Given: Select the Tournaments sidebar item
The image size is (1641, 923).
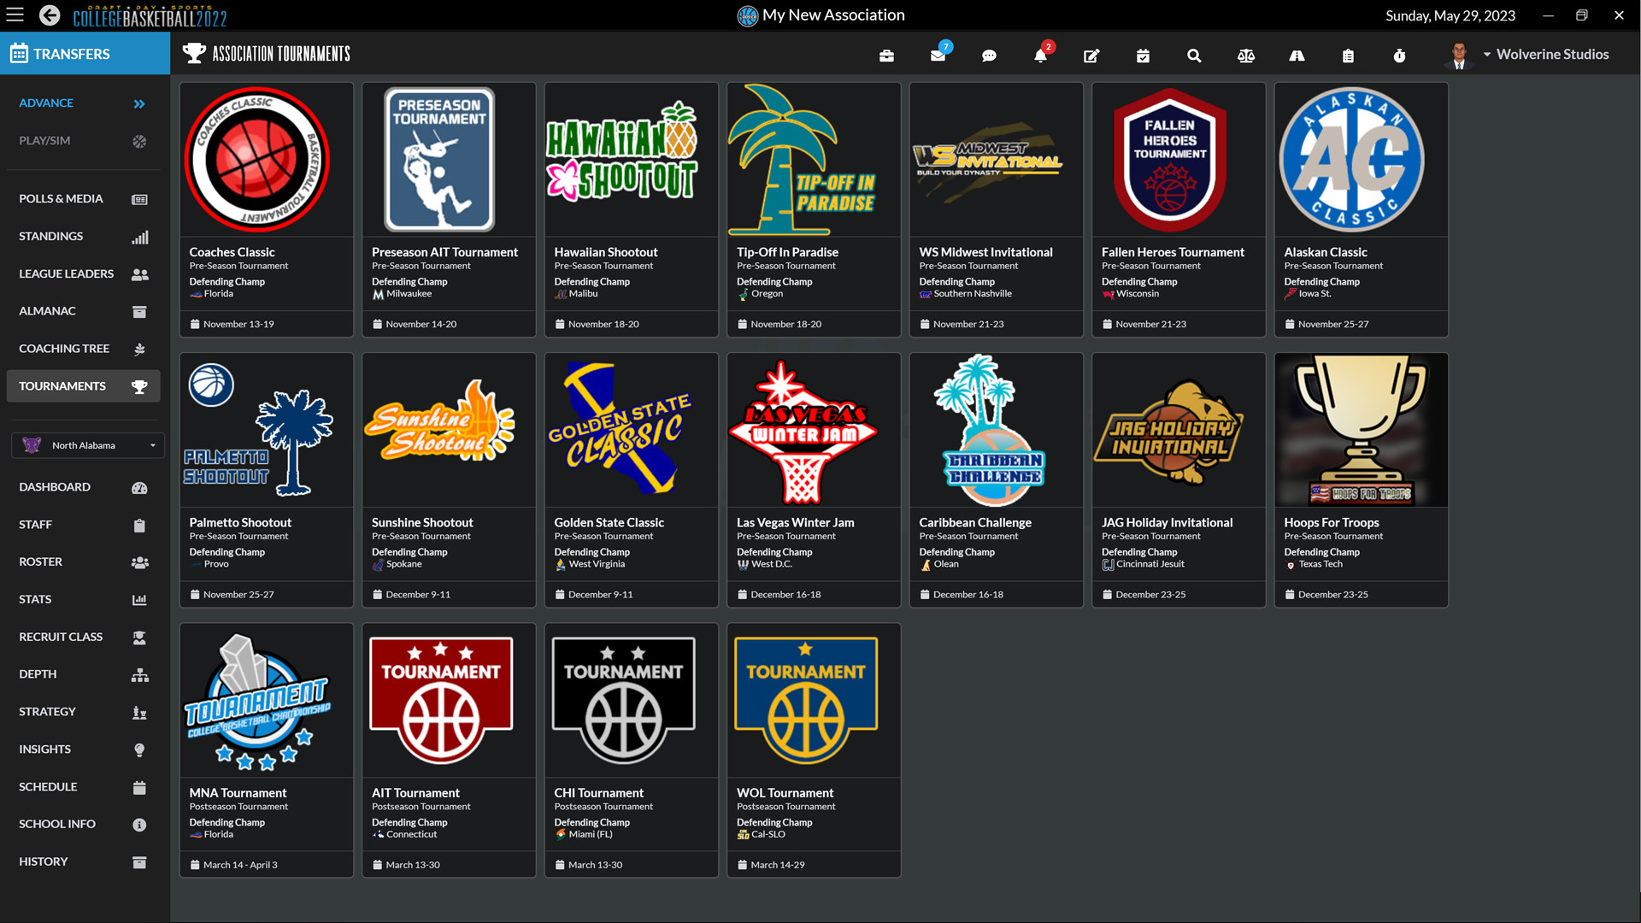Looking at the screenshot, I should pyautogui.click(x=82, y=385).
